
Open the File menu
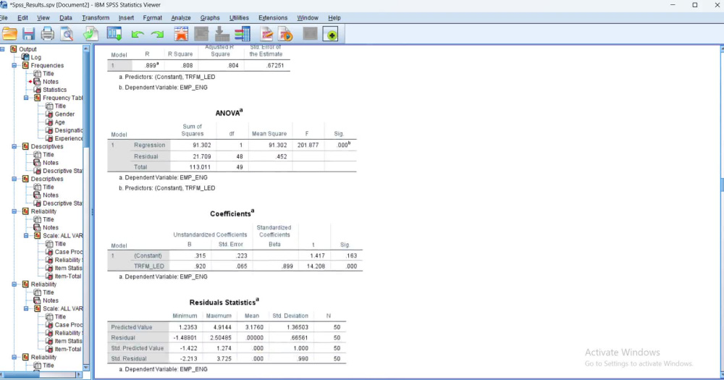(4, 17)
